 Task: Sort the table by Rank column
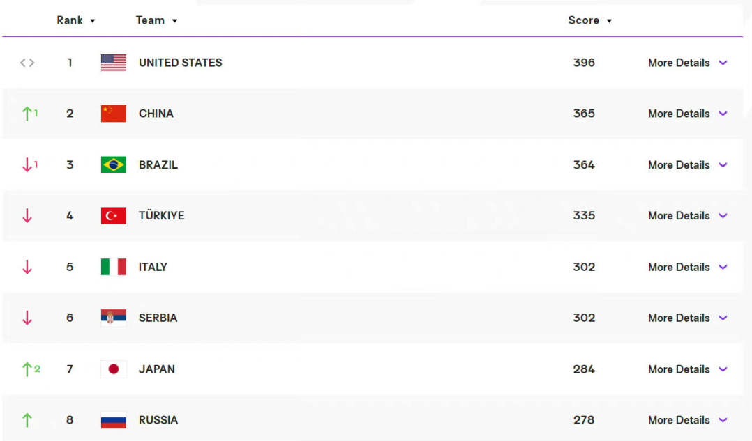76,20
